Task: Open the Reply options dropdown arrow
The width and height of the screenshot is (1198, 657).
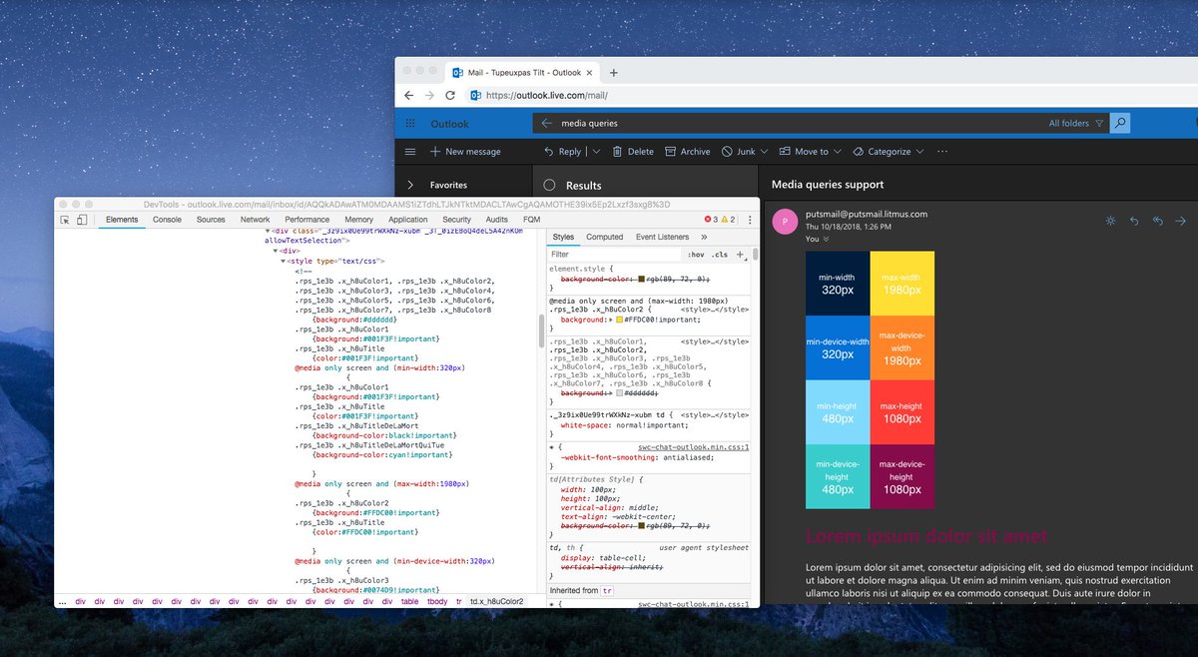Action: (x=596, y=152)
